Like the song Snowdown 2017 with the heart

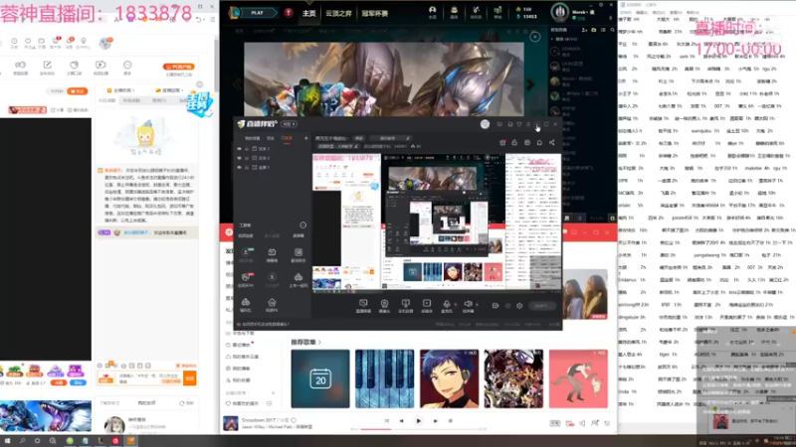(x=294, y=420)
